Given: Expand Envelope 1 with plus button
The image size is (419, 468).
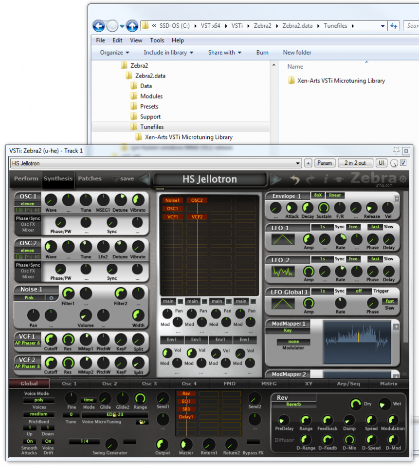Looking at the screenshot, I should 397,198.
